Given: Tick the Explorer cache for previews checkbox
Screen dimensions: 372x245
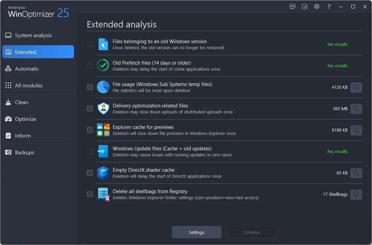Looking at the screenshot, I should coord(90,130).
